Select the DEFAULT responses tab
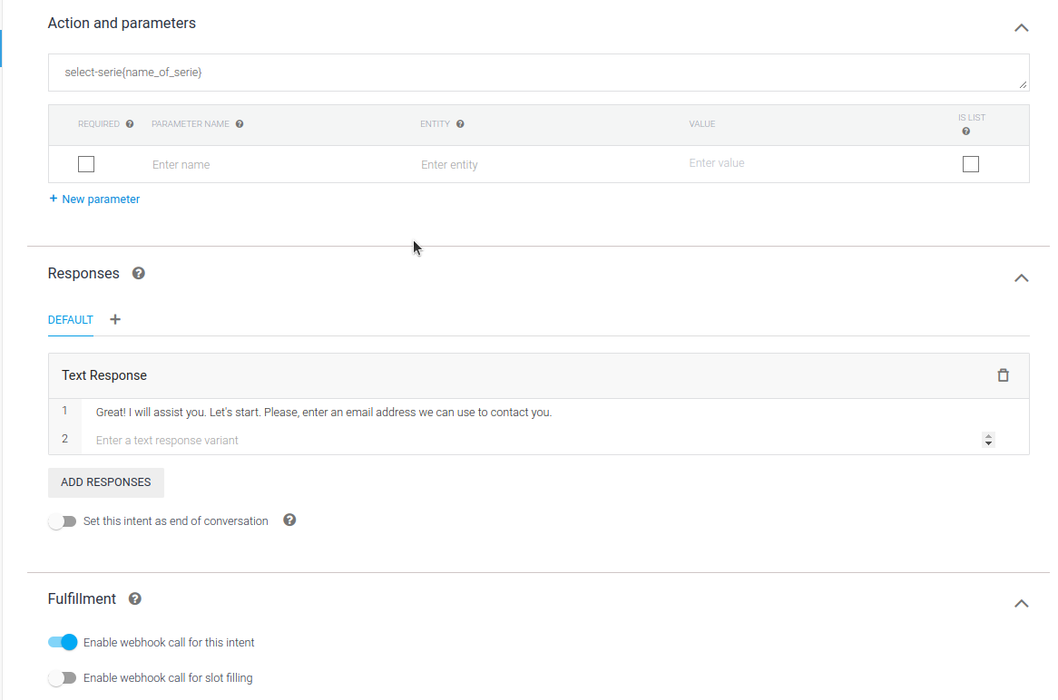 click(71, 320)
